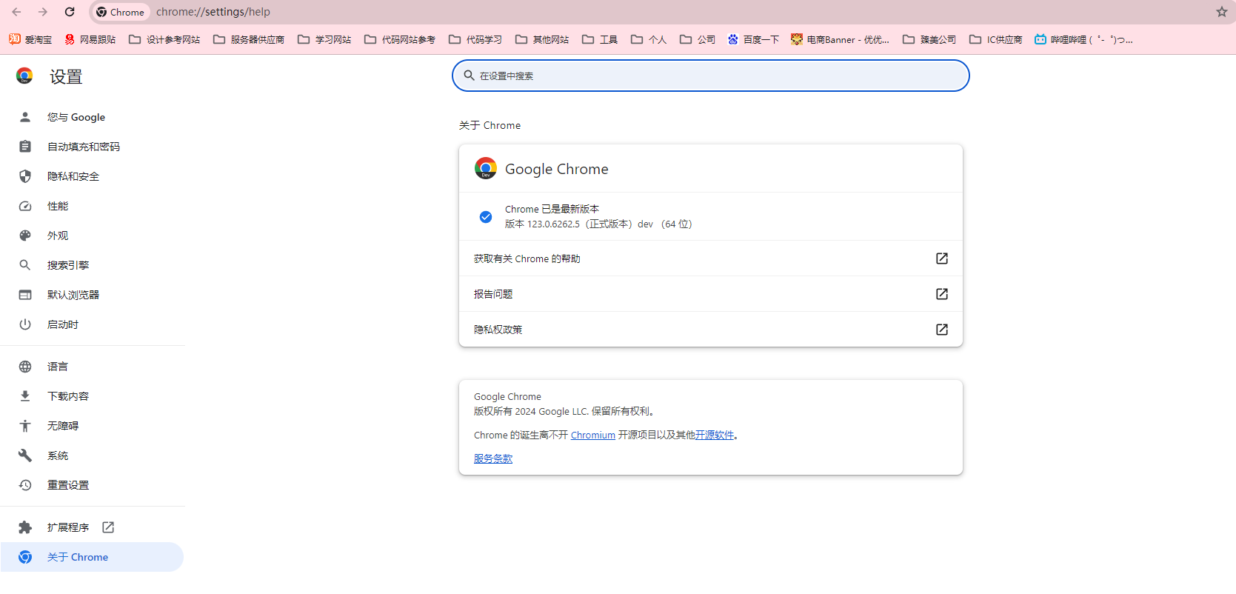
Task: Click the address bar URL chrome://settings/help
Action: pyautogui.click(x=213, y=12)
